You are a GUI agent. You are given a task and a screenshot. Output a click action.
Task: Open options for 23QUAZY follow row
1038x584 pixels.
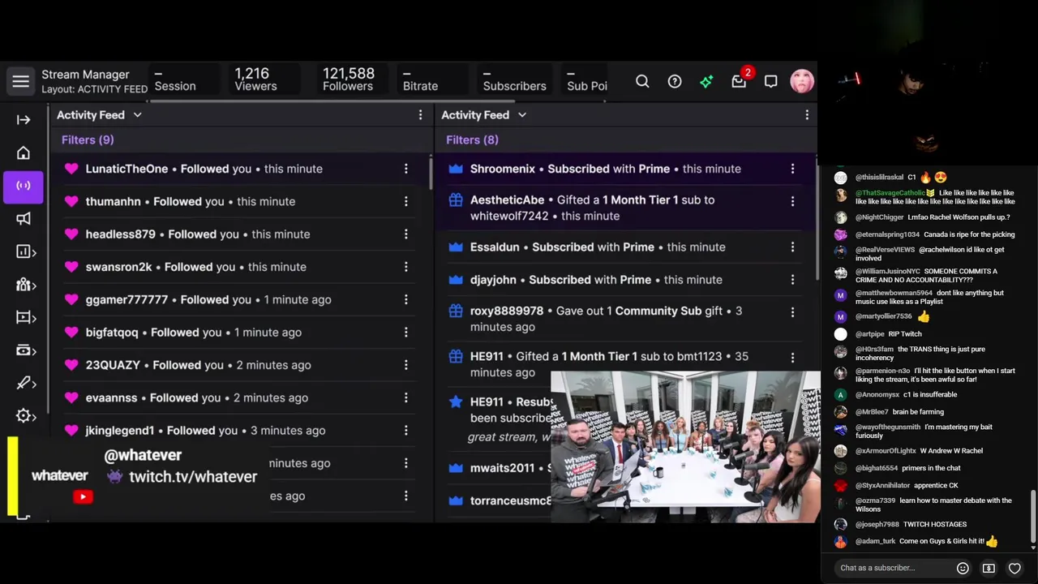(x=406, y=365)
